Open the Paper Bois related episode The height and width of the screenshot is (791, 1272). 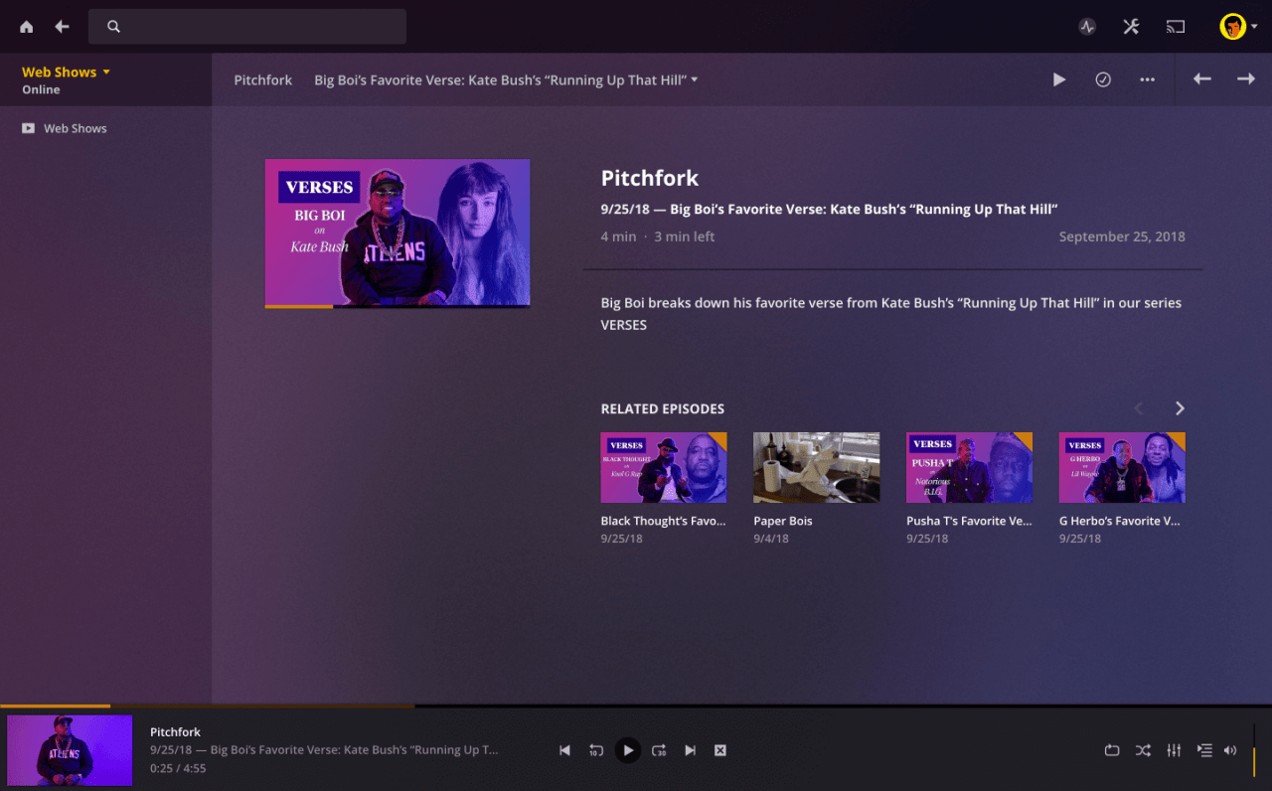(x=816, y=467)
